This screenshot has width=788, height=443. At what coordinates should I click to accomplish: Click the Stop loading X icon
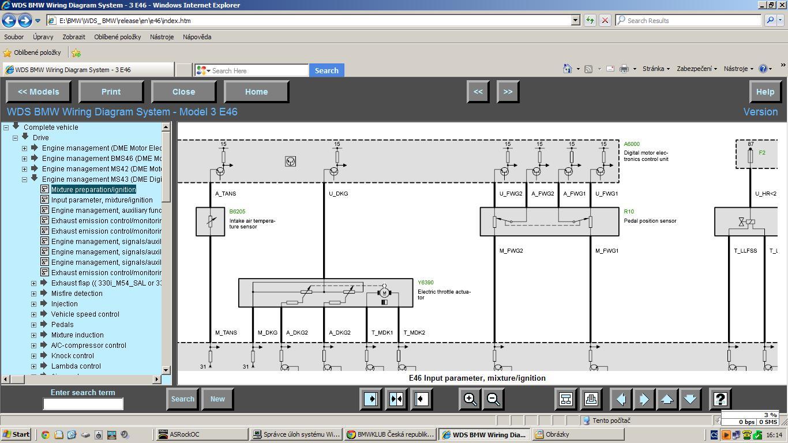[605, 20]
